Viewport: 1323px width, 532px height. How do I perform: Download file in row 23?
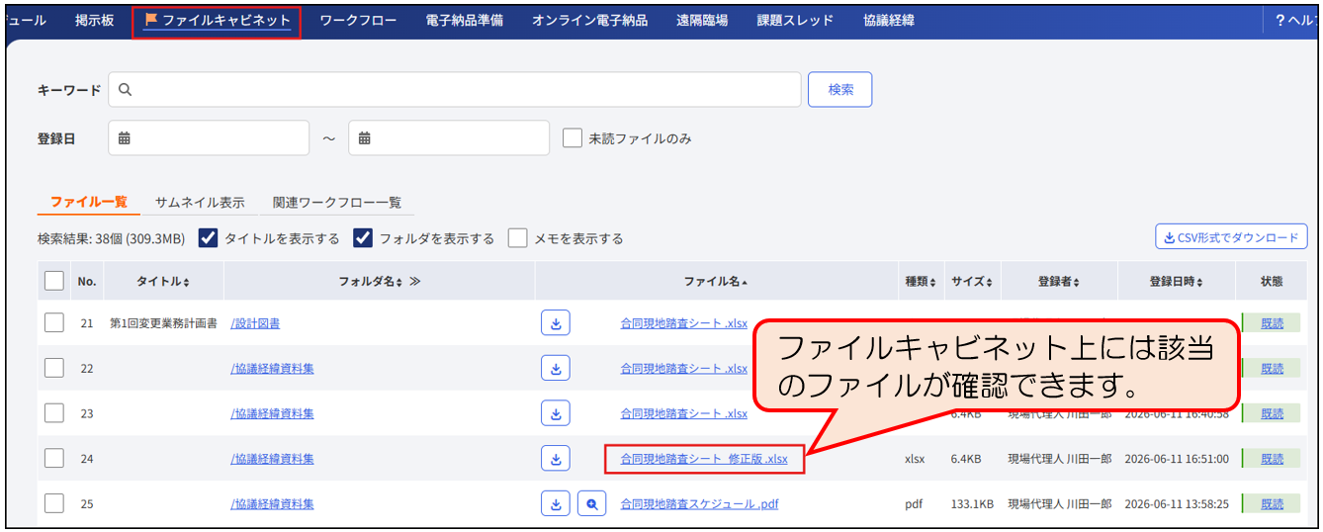[556, 413]
